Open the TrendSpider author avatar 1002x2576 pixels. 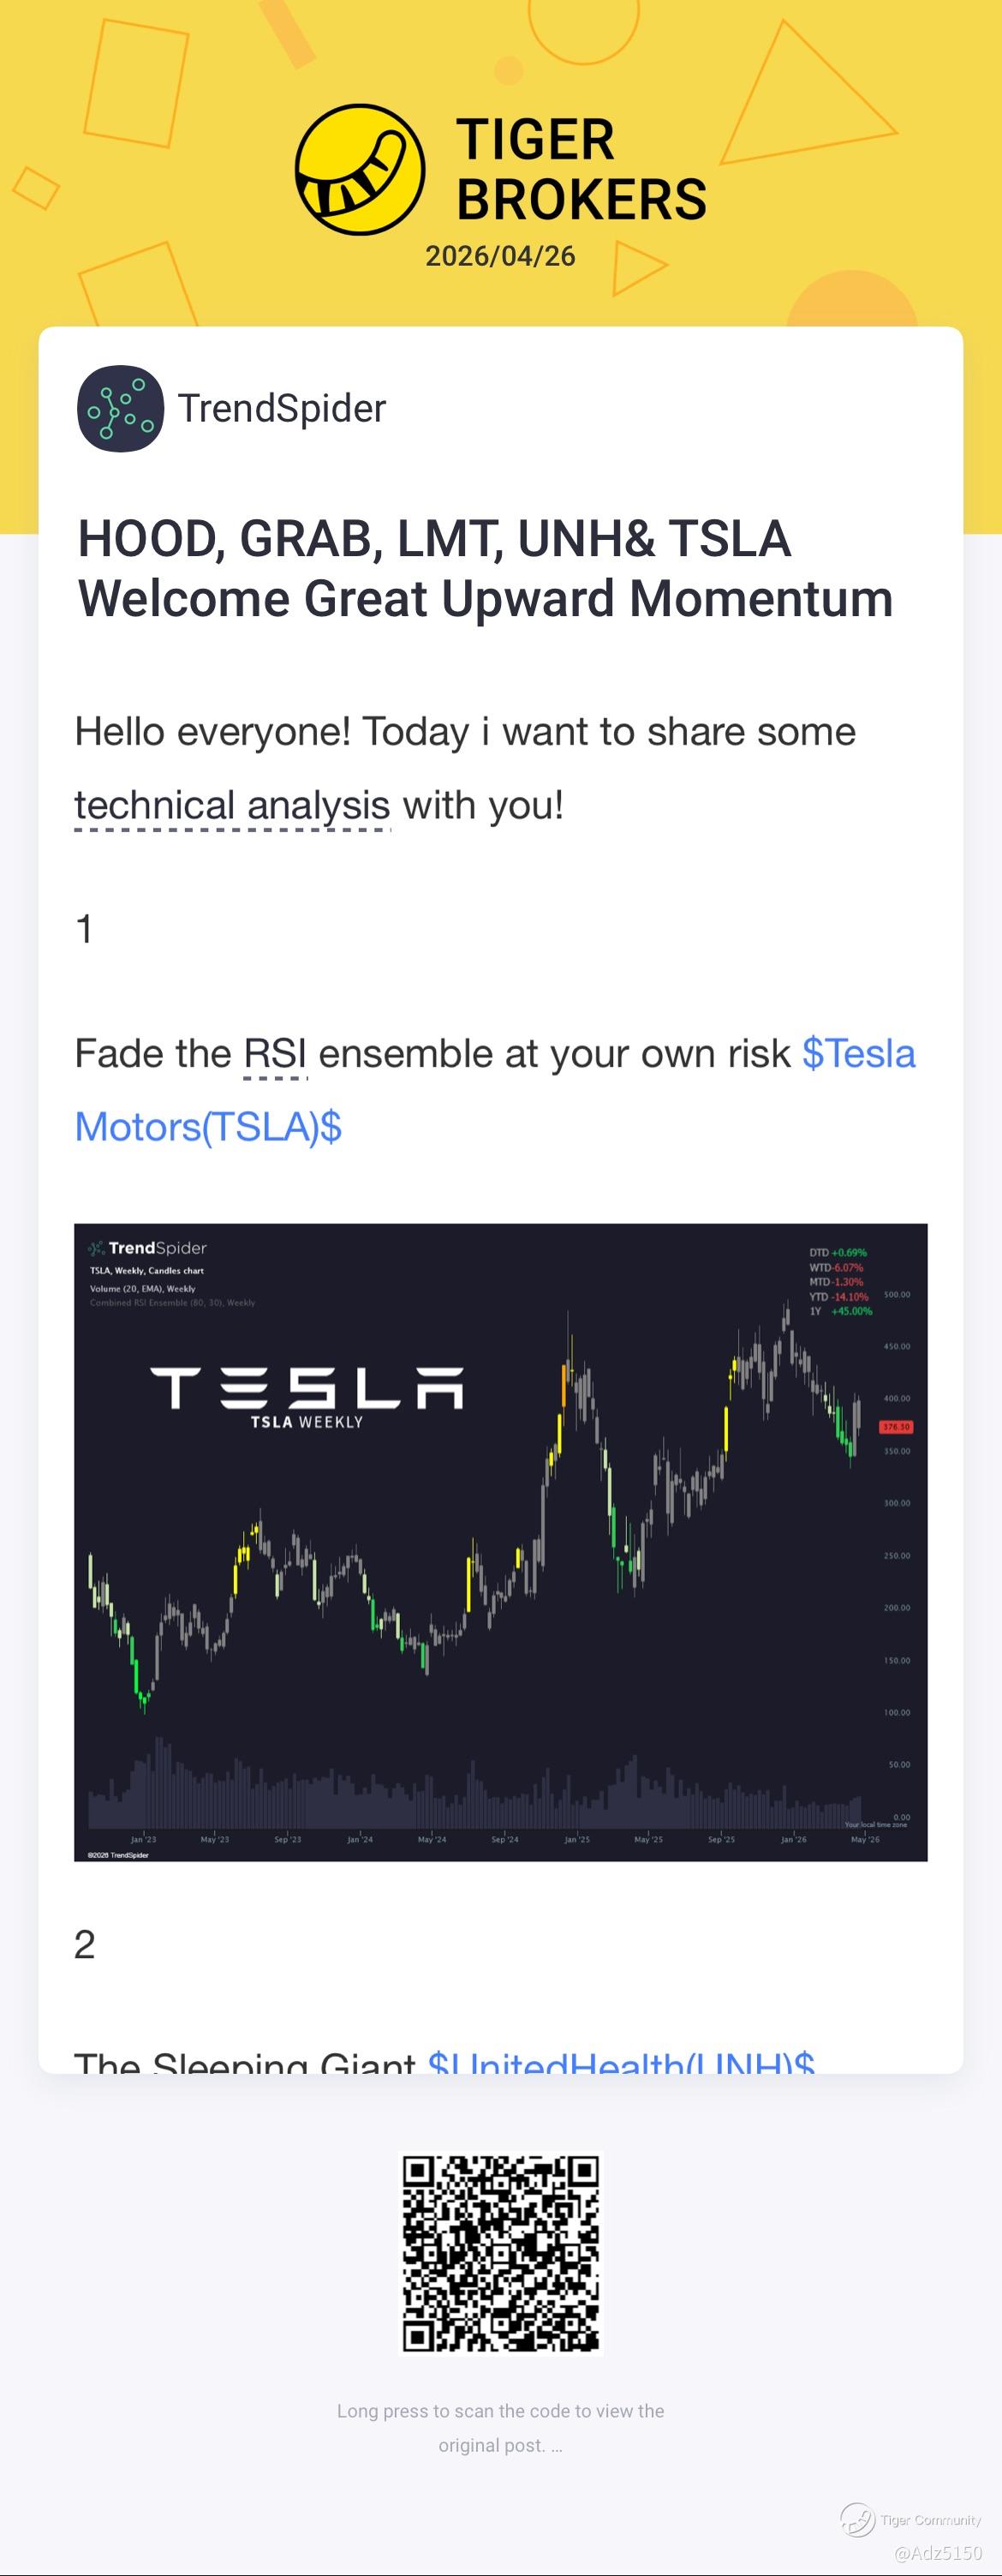[x=120, y=408]
